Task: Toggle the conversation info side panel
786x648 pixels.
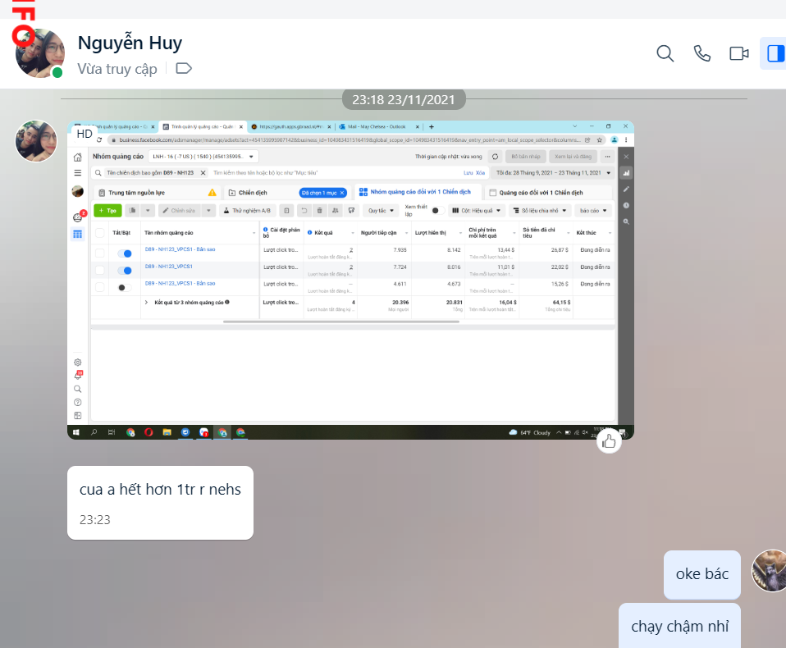Action: [x=771, y=53]
